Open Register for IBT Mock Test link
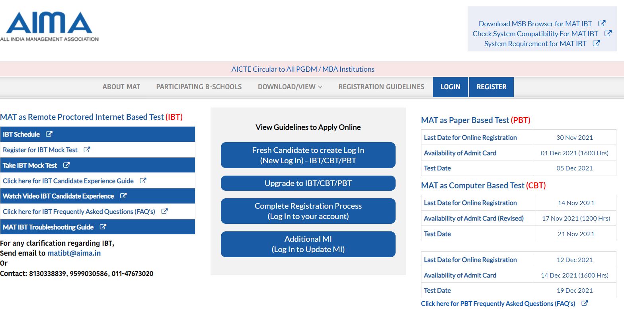 [40, 150]
